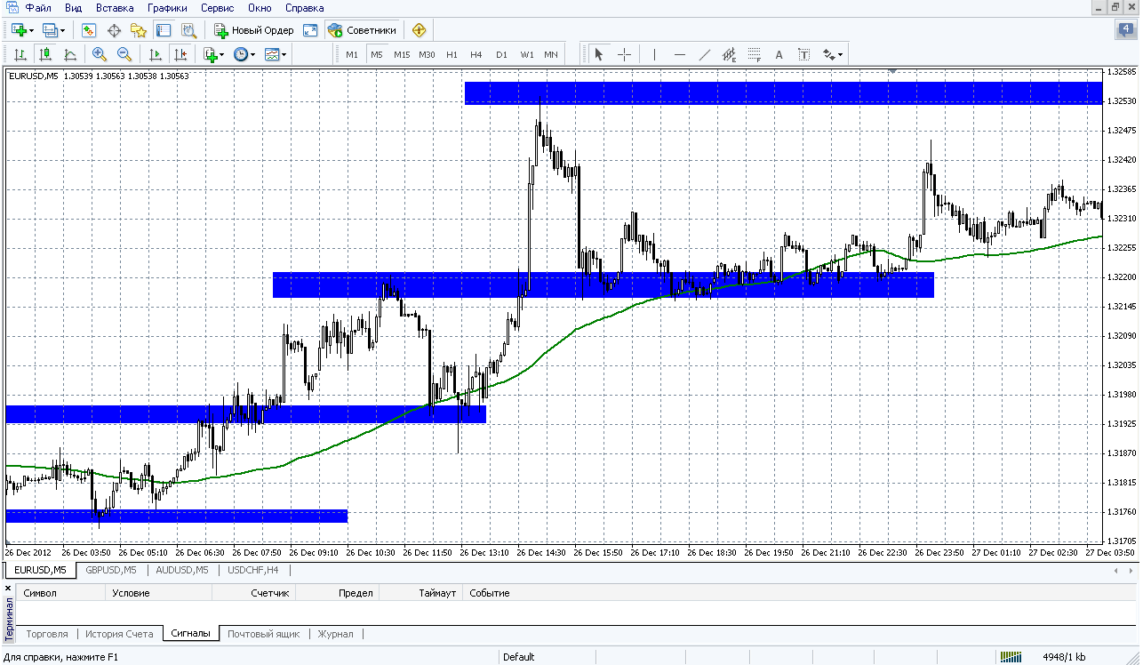
Task: Switch chart to line chart type
Action: (70, 54)
